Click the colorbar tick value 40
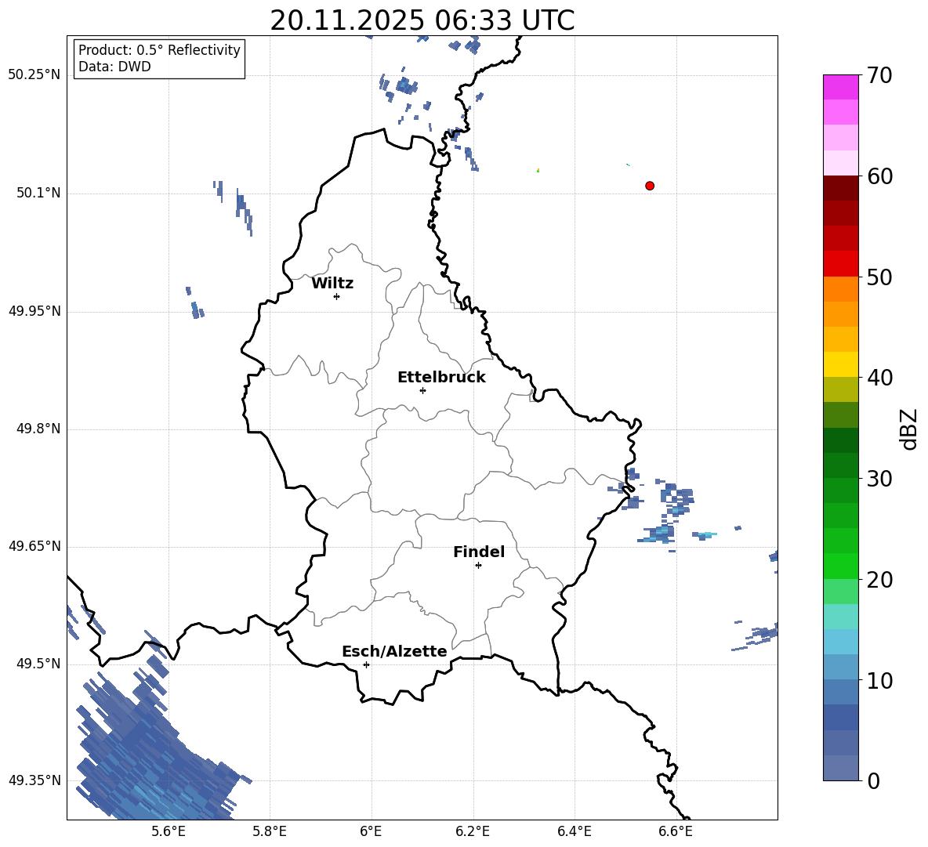 tap(879, 378)
